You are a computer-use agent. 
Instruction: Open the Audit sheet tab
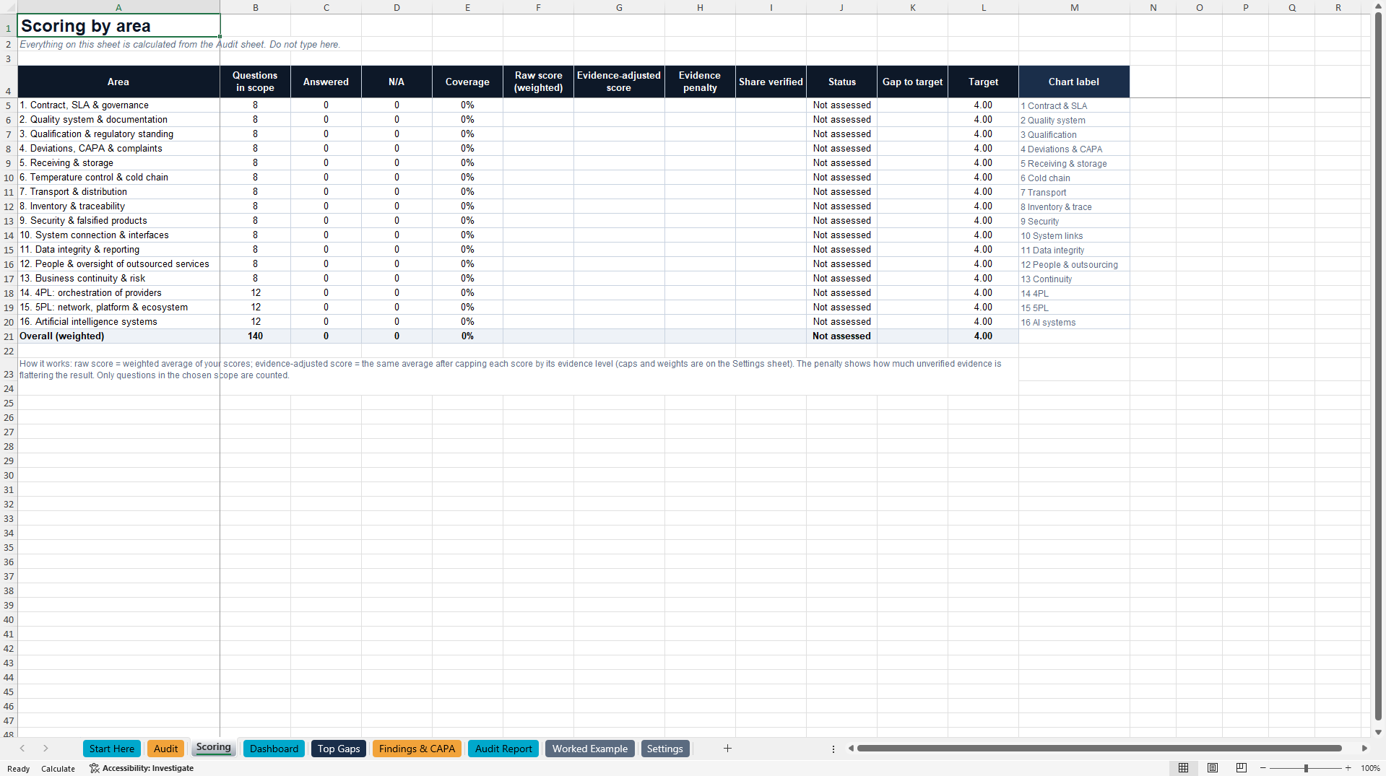[165, 749]
